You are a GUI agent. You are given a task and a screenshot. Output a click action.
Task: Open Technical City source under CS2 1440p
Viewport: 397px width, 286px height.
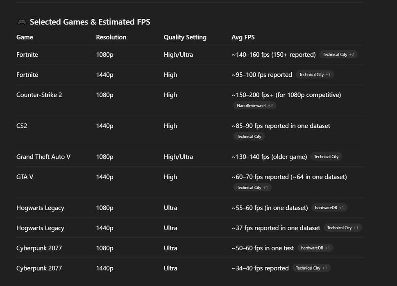[x=249, y=136]
